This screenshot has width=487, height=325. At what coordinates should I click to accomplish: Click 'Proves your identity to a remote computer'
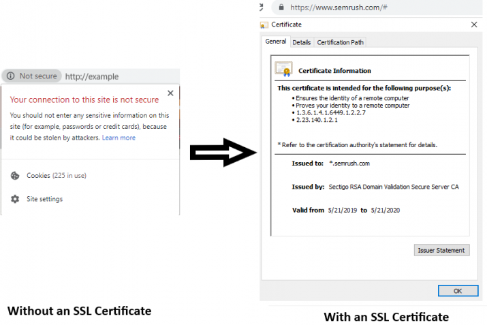[353, 106]
